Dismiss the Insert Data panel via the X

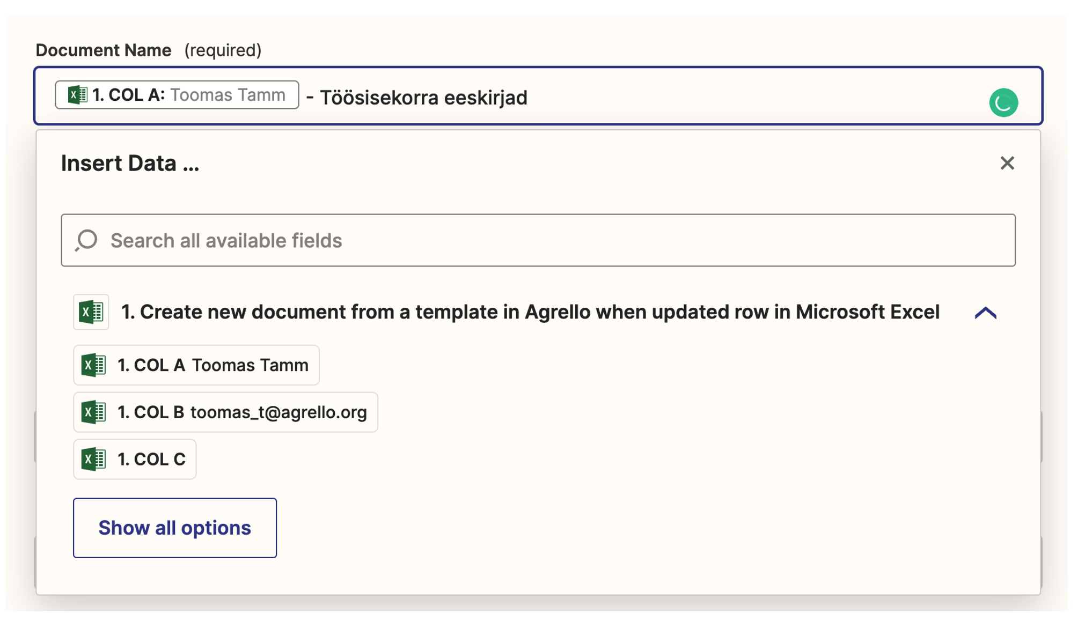click(x=1008, y=164)
